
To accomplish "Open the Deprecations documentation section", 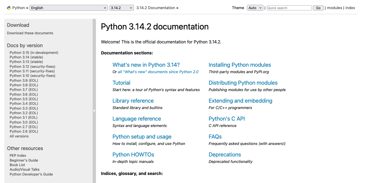I will (225, 155).
